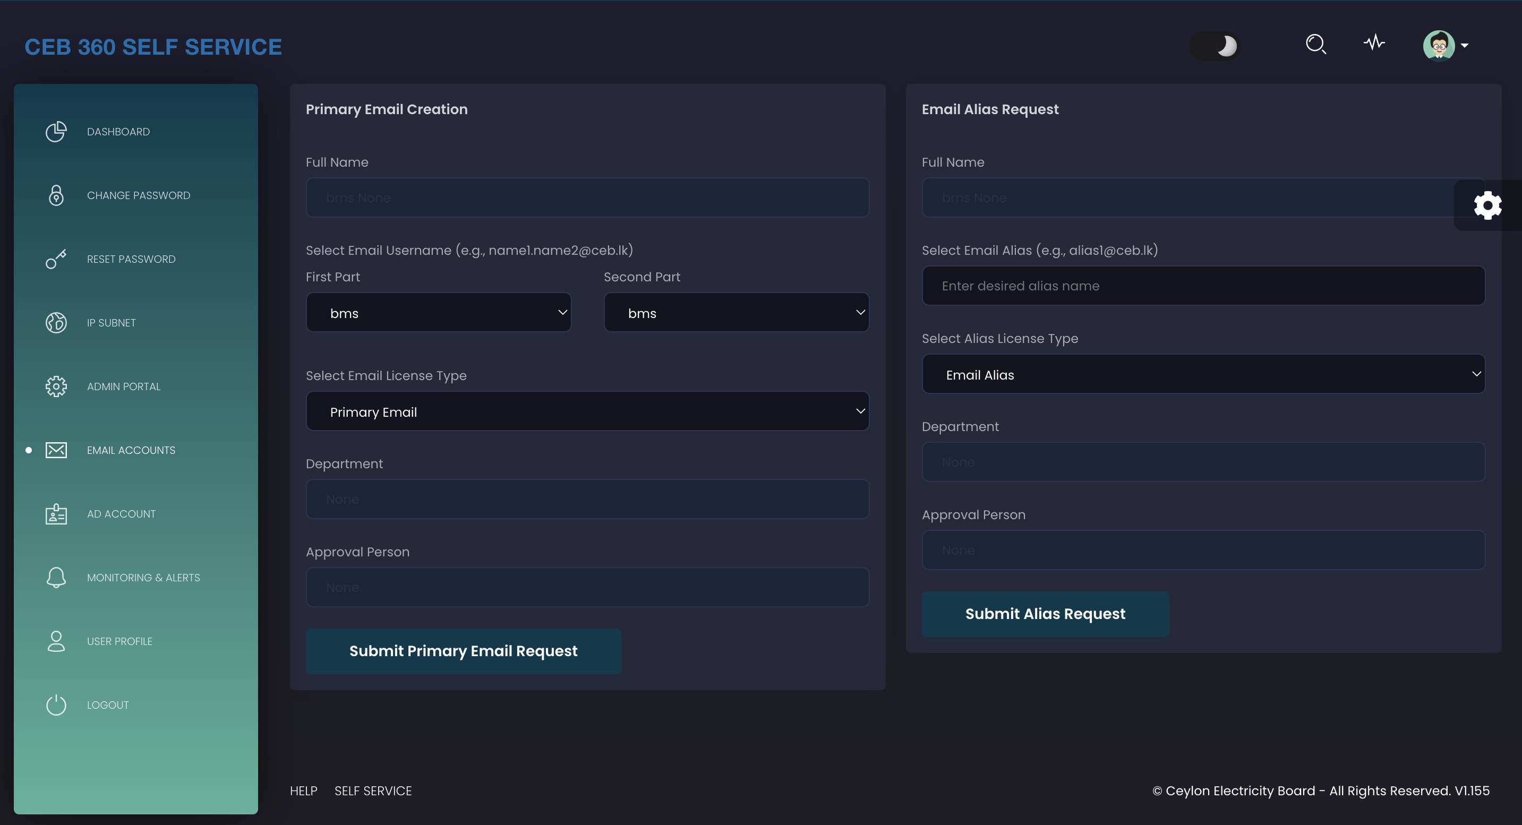Click the User Profile person icon
The width and height of the screenshot is (1522, 825).
point(56,641)
